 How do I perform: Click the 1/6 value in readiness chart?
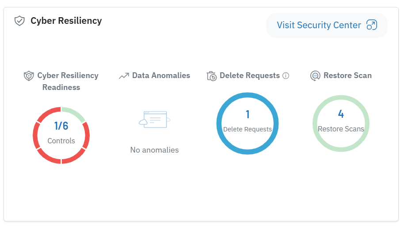(x=61, y=126)
